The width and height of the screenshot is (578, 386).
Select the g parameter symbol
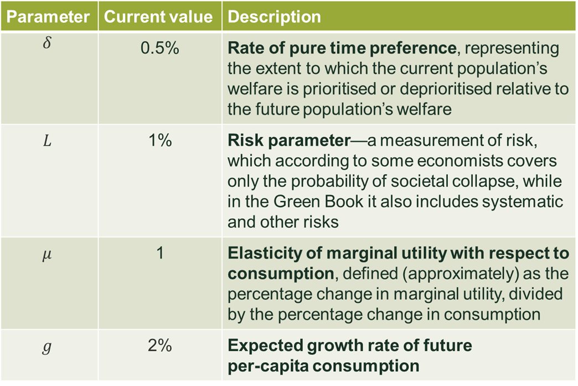47,347
